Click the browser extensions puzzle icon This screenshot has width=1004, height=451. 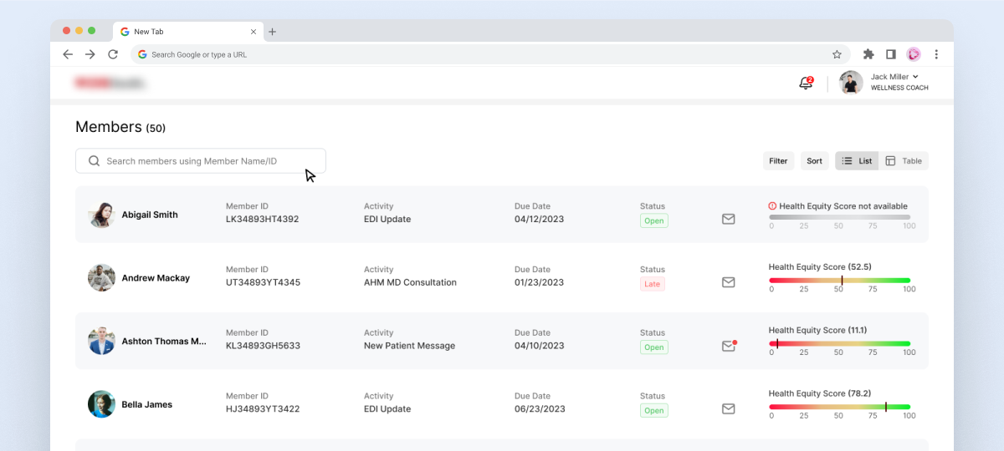pos(868,54)
